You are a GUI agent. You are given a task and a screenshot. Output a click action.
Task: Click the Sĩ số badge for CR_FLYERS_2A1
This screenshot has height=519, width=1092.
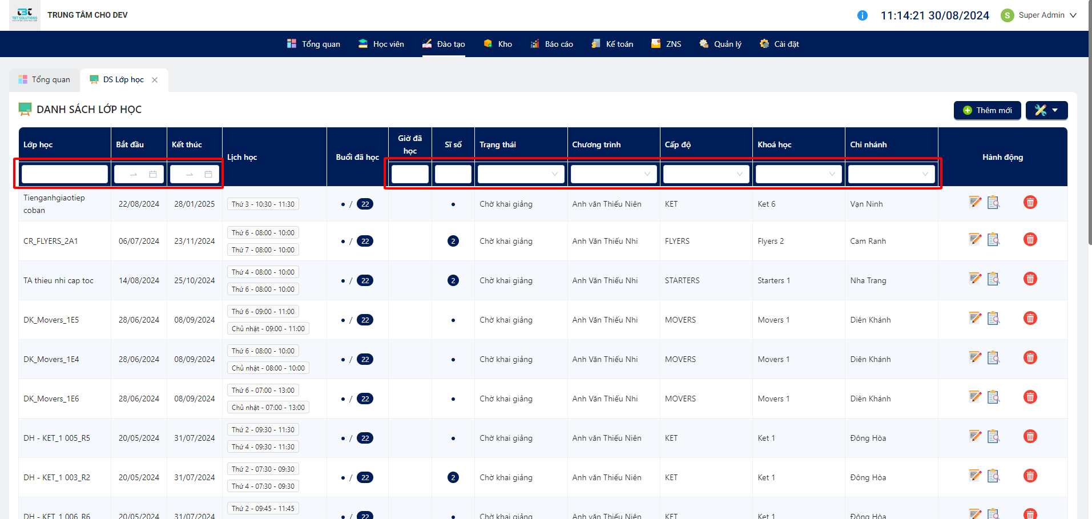coord(453,241)
